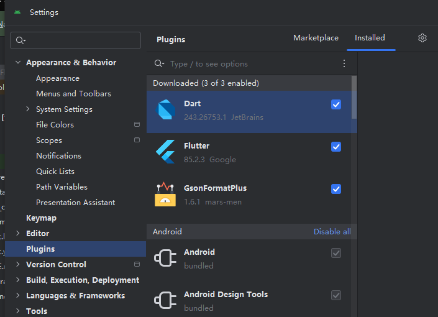Click the GsonFormatPlus 1.6.1 version text
Image resolution: width=438 pixels, height=317 pixels.
point(192,202)
